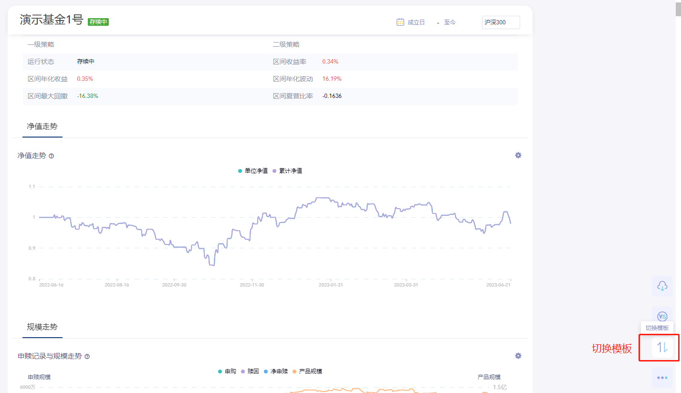Switch to the 净值走势 tab

point(42,127)
